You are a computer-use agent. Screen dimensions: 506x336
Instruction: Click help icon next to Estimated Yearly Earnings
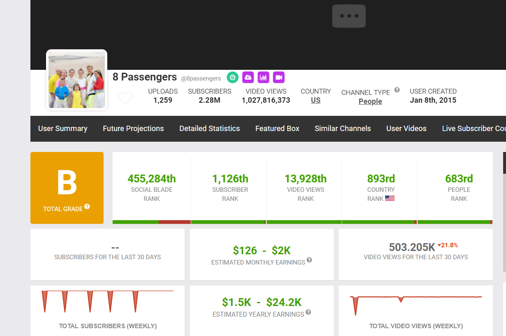[x=308, y=312]
